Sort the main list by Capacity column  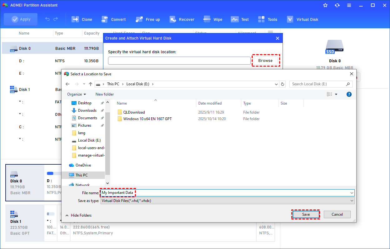click(92, 33)
